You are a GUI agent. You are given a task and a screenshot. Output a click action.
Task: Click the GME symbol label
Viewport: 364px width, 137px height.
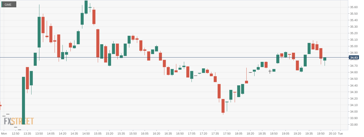tap(8, 5)
